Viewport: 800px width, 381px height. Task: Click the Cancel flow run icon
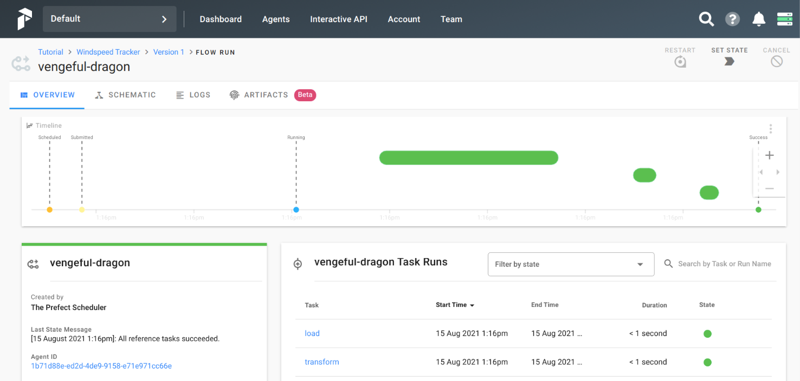pos(777,62)
